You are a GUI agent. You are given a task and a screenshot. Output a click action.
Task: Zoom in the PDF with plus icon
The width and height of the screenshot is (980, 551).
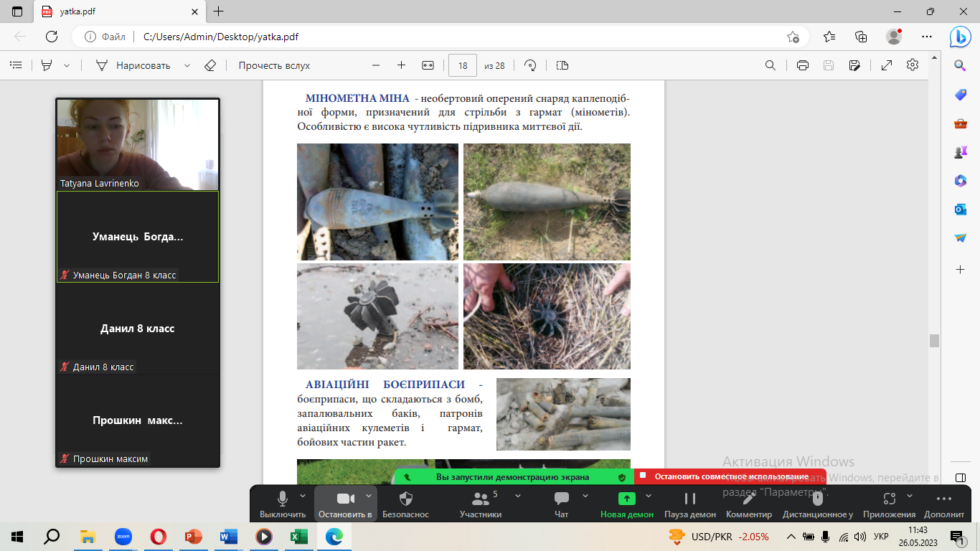pos(401,65)
